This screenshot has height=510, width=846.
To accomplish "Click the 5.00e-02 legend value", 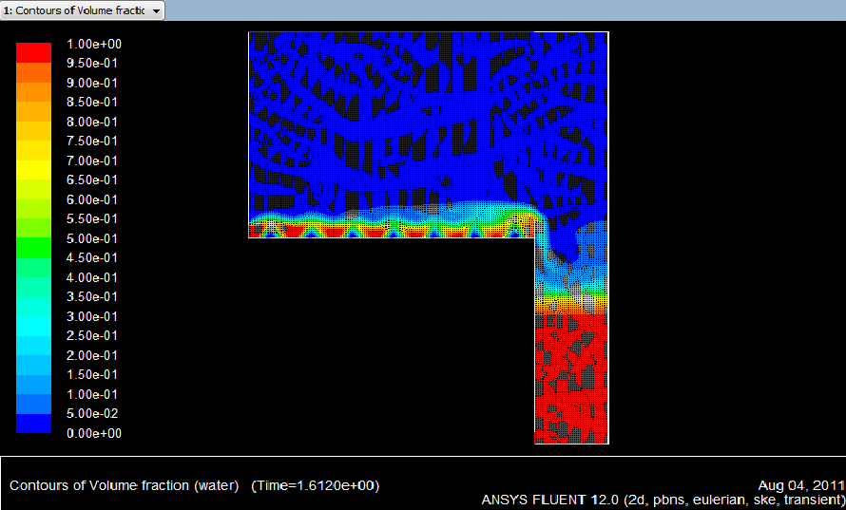I will [x=92, y=413].
